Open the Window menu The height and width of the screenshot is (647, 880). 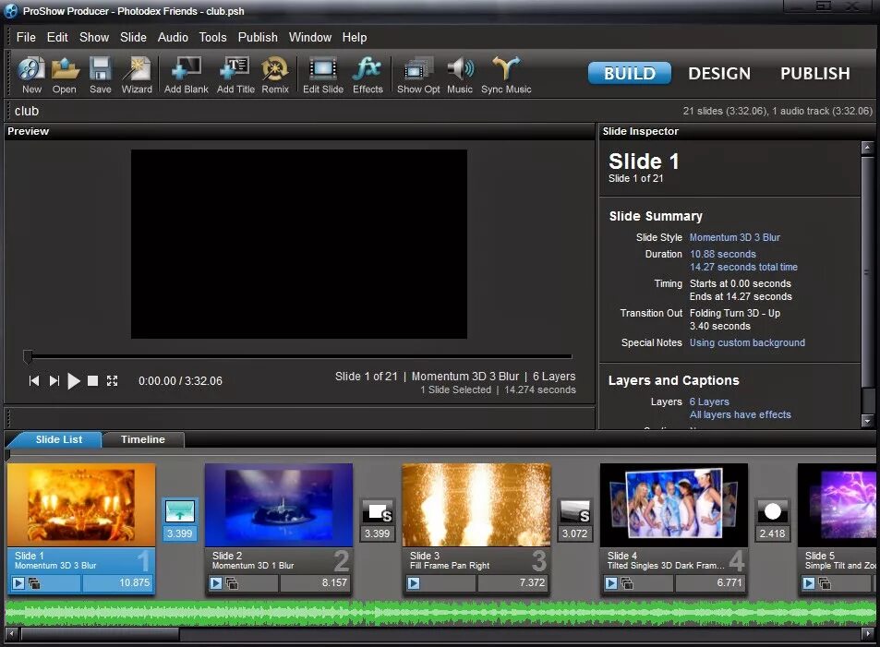coord(309,38)
